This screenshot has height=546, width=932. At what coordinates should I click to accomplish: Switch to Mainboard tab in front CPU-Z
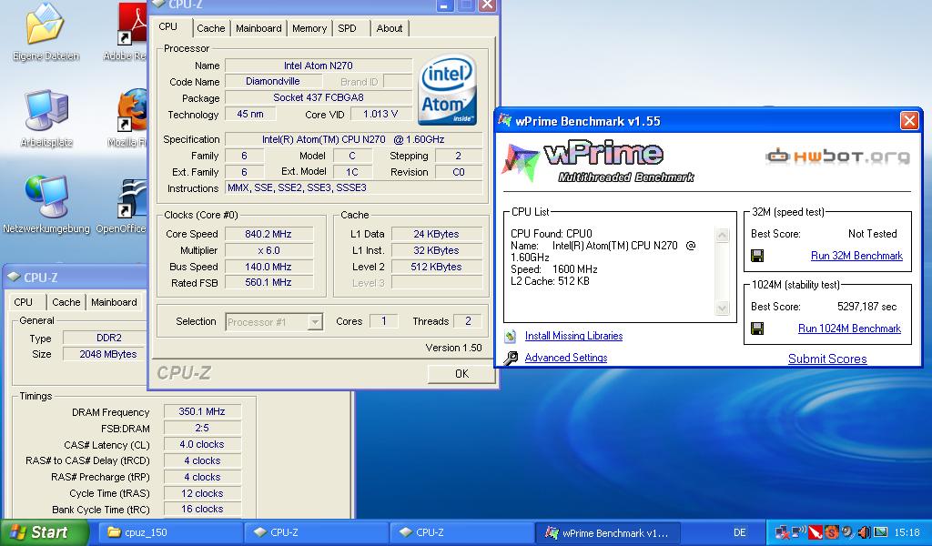coord(258,28)
